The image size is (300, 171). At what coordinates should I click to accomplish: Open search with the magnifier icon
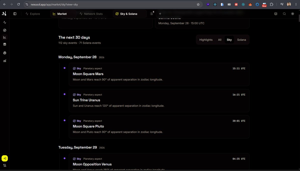point(284,14)
